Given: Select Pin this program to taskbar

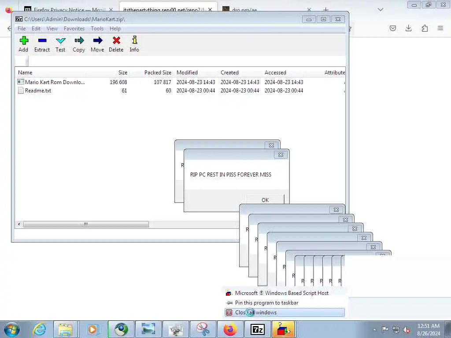Looking at the screenshot, I should coord(285,303).
